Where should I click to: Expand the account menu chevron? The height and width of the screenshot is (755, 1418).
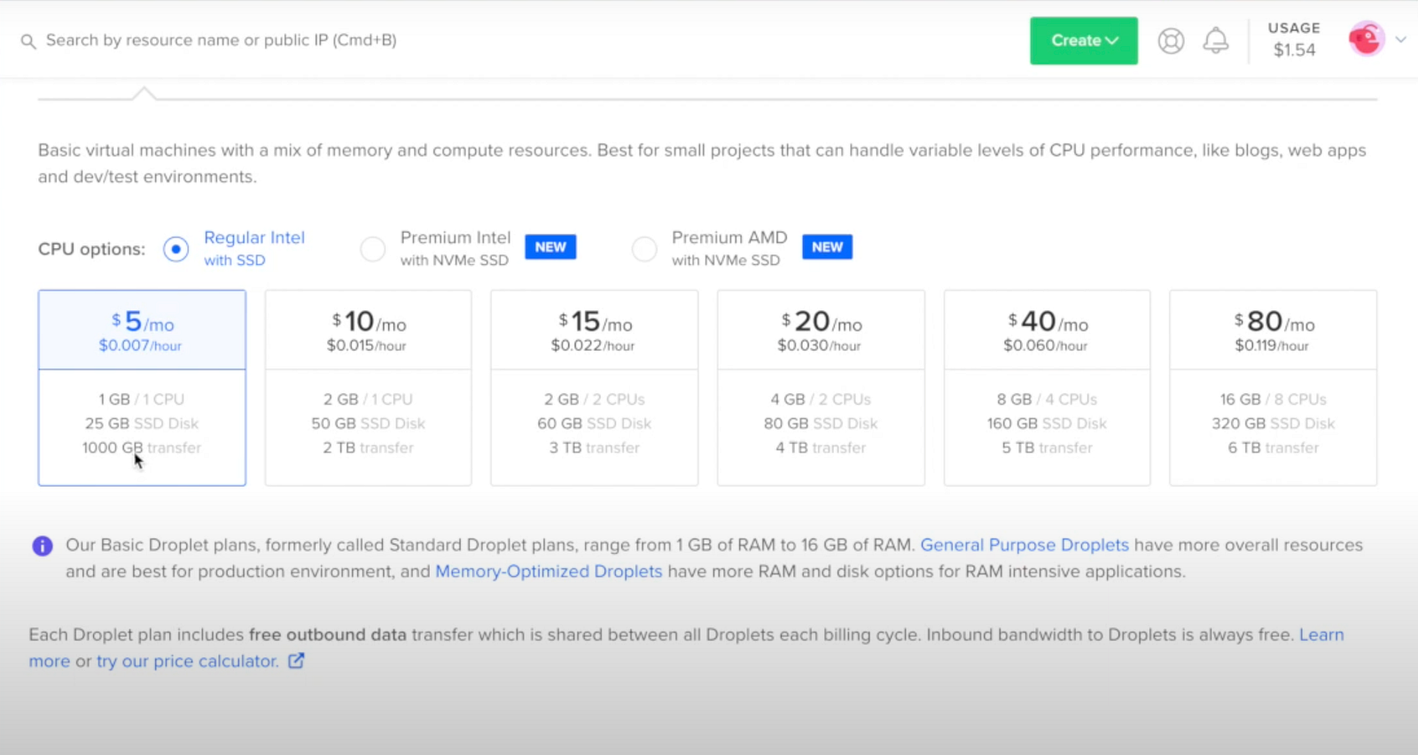pyautogui.click(x=1401, y=39)
